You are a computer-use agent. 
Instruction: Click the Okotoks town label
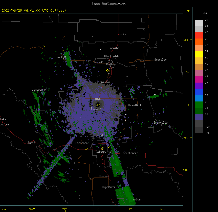click(x=104, y=176)
